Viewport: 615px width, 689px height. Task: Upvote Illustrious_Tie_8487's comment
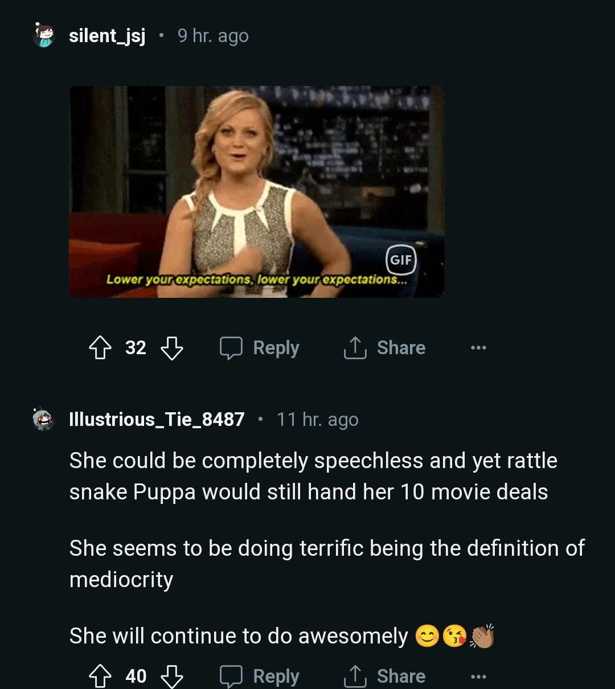[101, 676]
